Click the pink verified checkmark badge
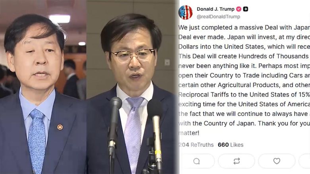This screenshot has width=310, height=174. coord(238,9)
